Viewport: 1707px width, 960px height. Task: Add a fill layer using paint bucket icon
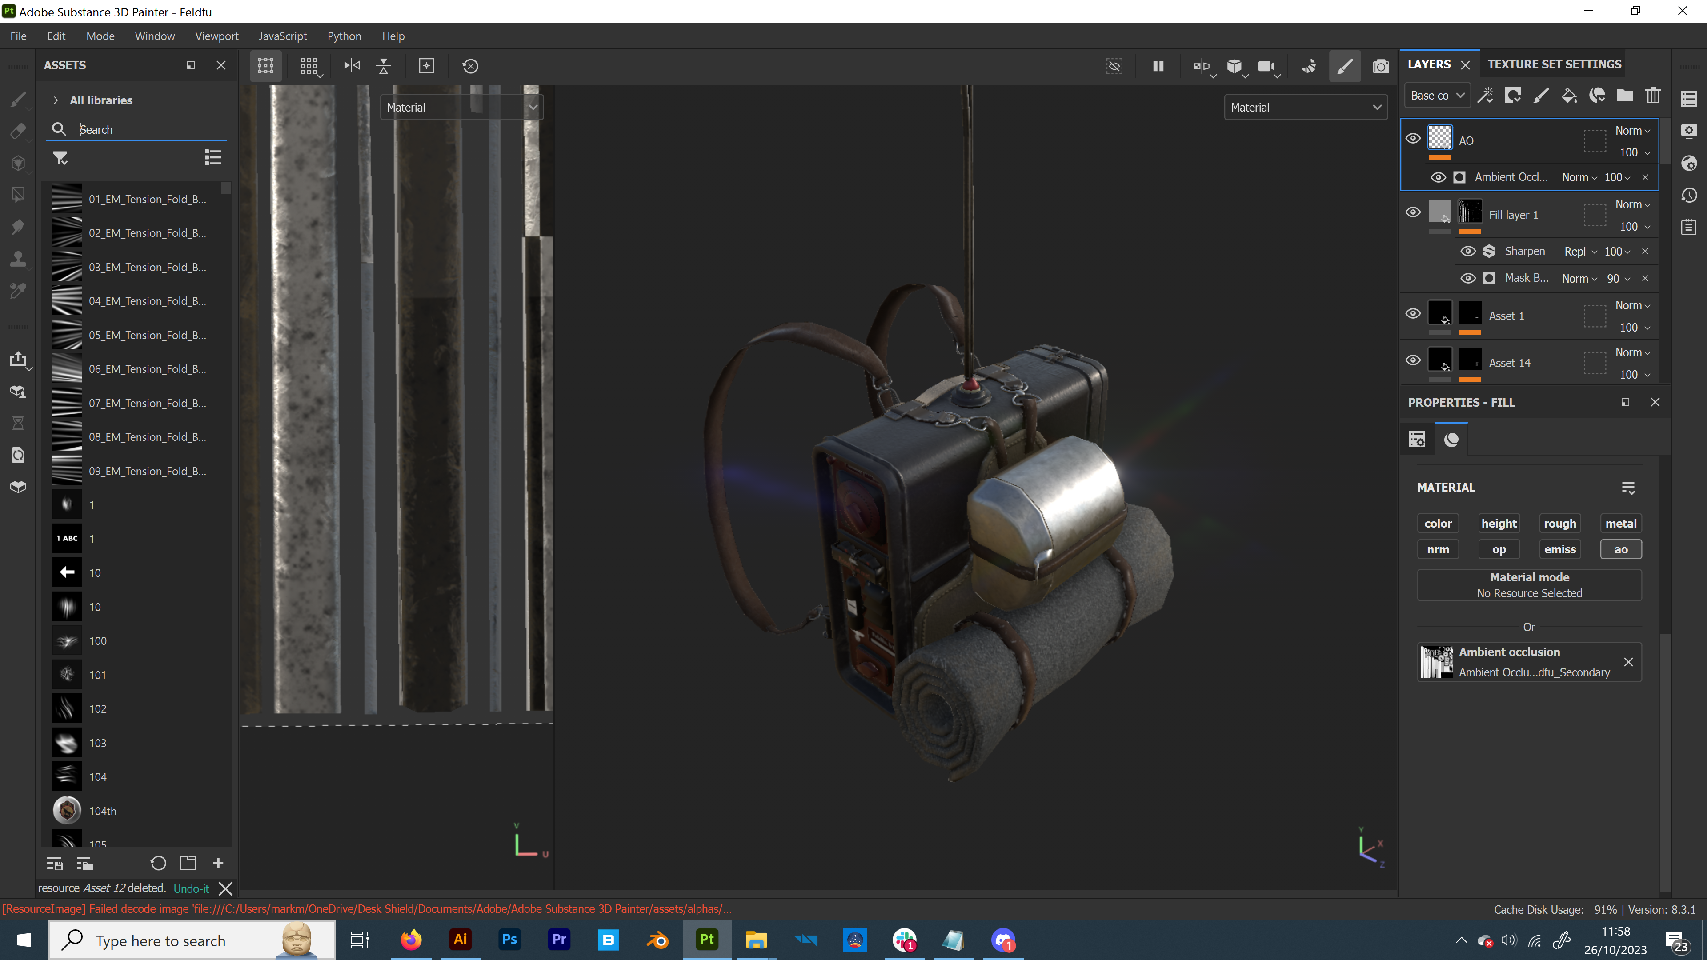tap(1568, 96)
